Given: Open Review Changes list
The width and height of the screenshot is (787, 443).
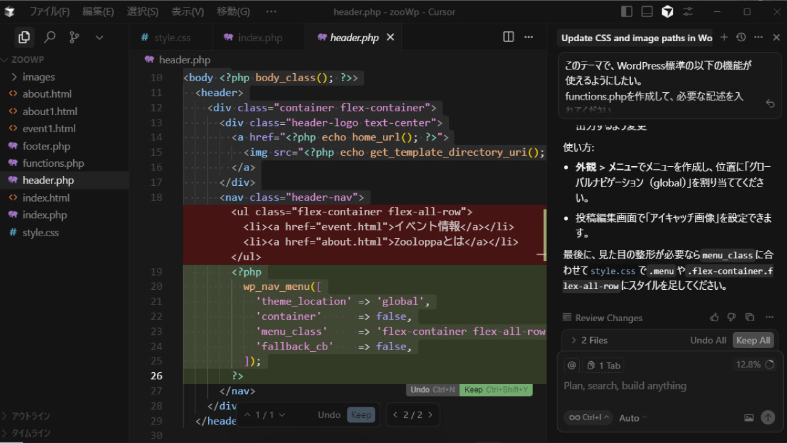Looking at the screenshot, I should (603, 317).
